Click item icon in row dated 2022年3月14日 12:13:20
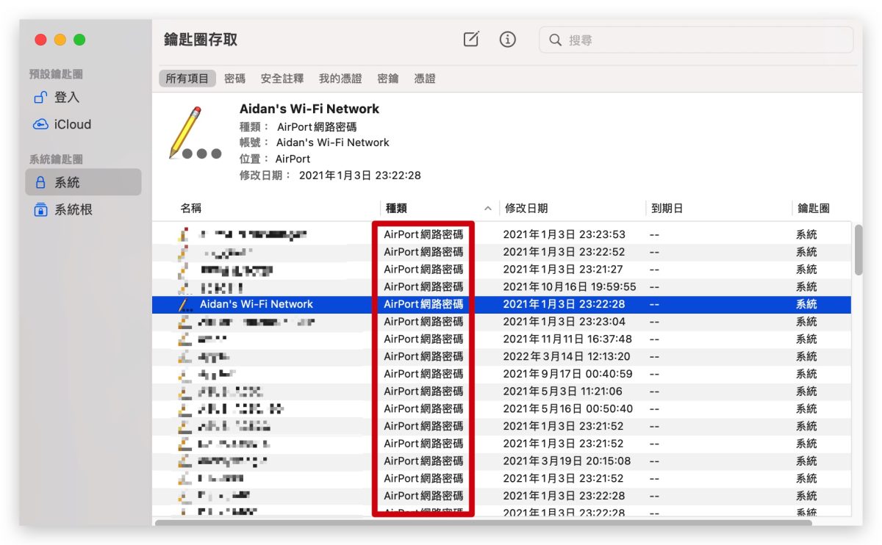The height and width of the screenshot is (545, 882). [x=185, y=356]
